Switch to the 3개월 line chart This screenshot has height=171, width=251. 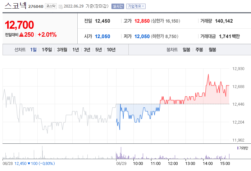[62, 50]
